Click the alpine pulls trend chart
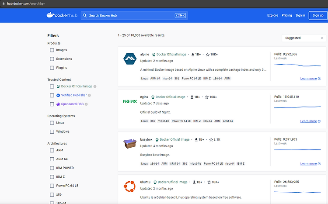 click(x=297, y=65)
